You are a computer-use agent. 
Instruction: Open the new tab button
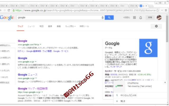pyautogui.click(x=151, y=6)
